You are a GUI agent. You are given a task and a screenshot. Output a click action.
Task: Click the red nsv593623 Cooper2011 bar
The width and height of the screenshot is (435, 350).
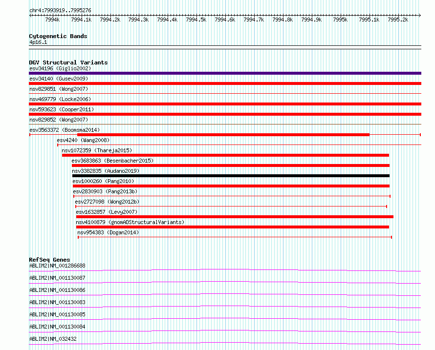tap(225, 114)
